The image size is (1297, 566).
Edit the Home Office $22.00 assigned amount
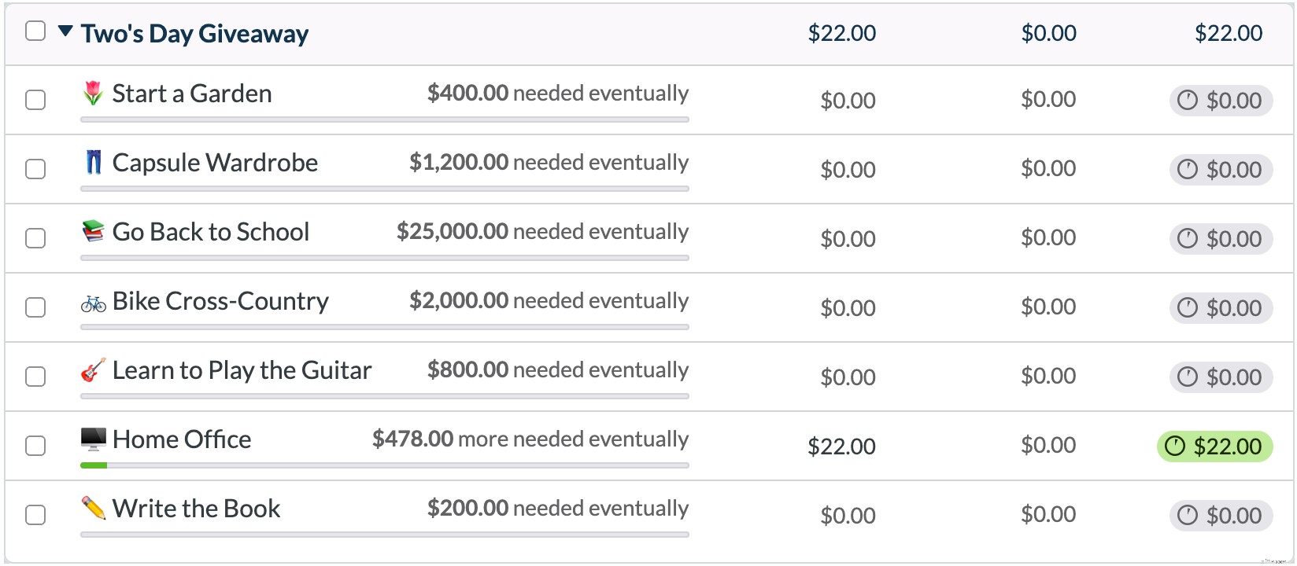tap(841, 447)
